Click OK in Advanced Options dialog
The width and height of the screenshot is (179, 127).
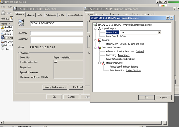point(146,98)
